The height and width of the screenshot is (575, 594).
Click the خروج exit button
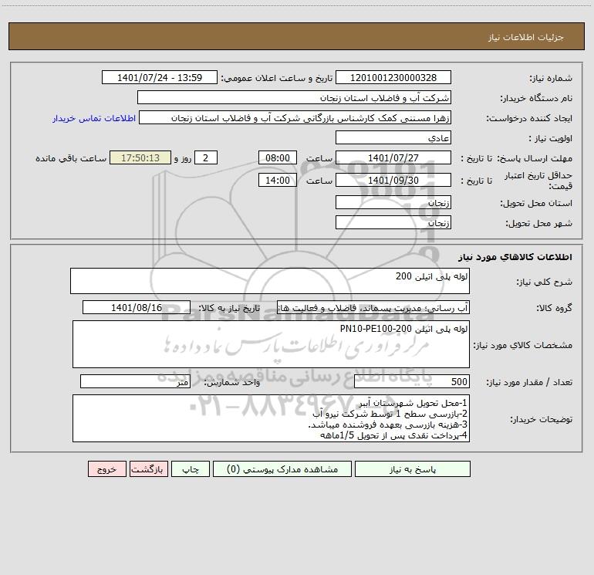(106, 468)
